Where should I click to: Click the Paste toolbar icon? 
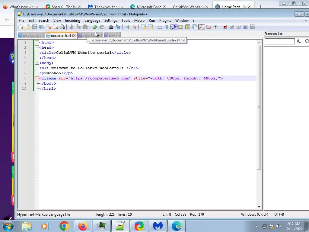click(85, 27)
